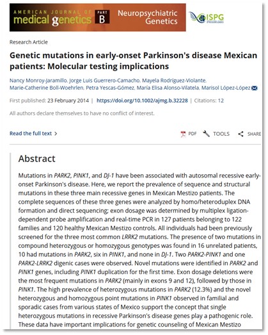Click the PDF text label

pos(193,134)
